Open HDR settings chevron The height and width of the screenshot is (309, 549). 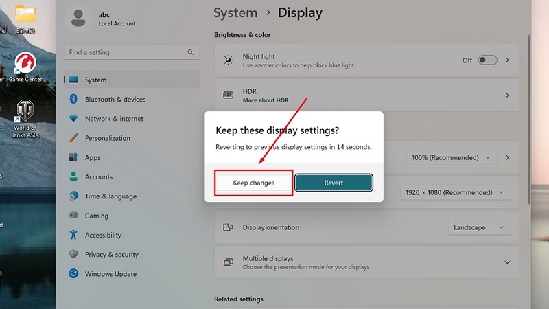(x=507, y=95)
